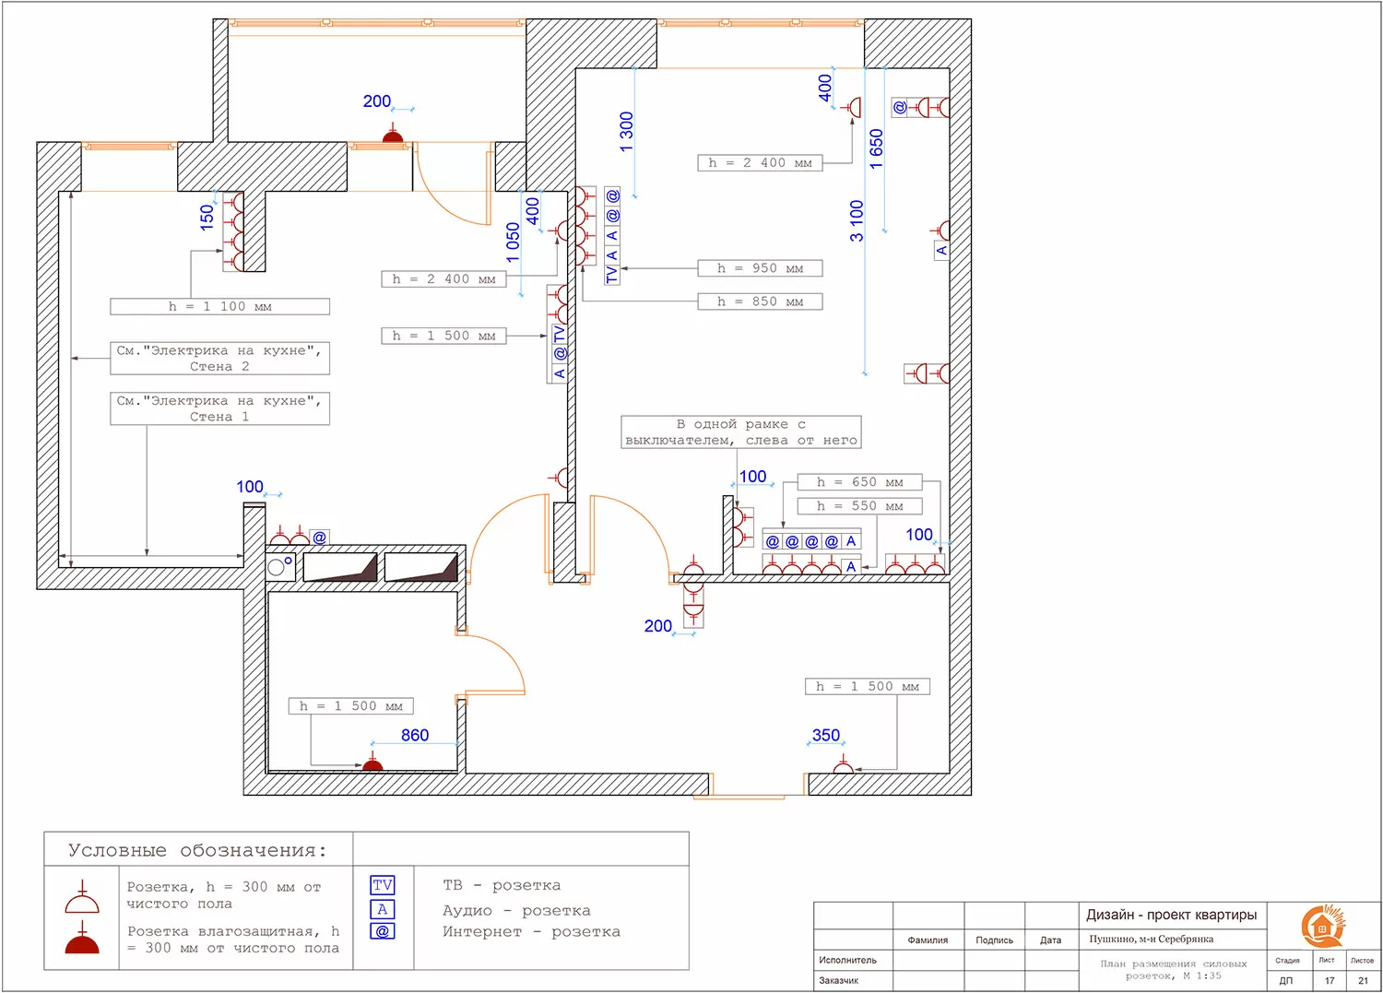Click the '350' dimension
1383x993 pixels.
(x=826, y=735)
